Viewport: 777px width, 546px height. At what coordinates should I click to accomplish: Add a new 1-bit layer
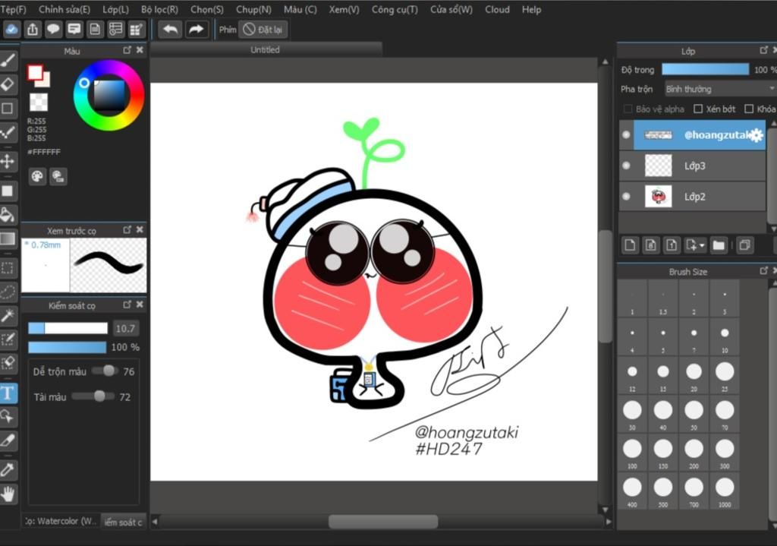[672, 245]
